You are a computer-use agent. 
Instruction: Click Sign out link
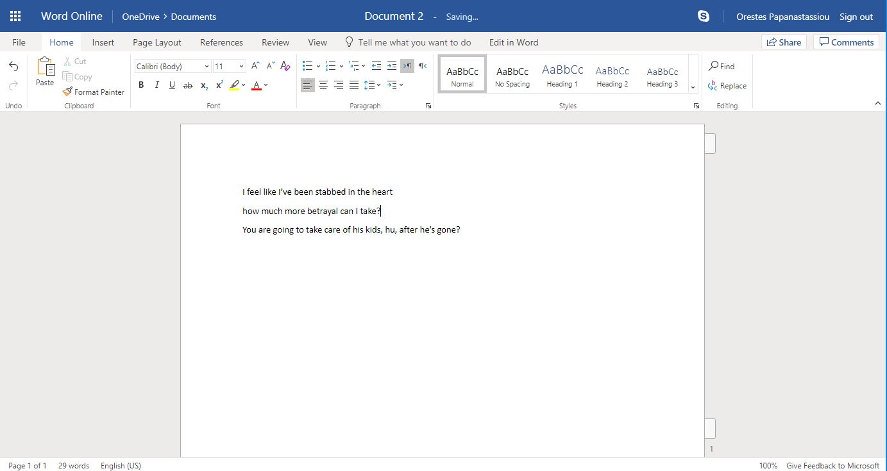(856, 17)
